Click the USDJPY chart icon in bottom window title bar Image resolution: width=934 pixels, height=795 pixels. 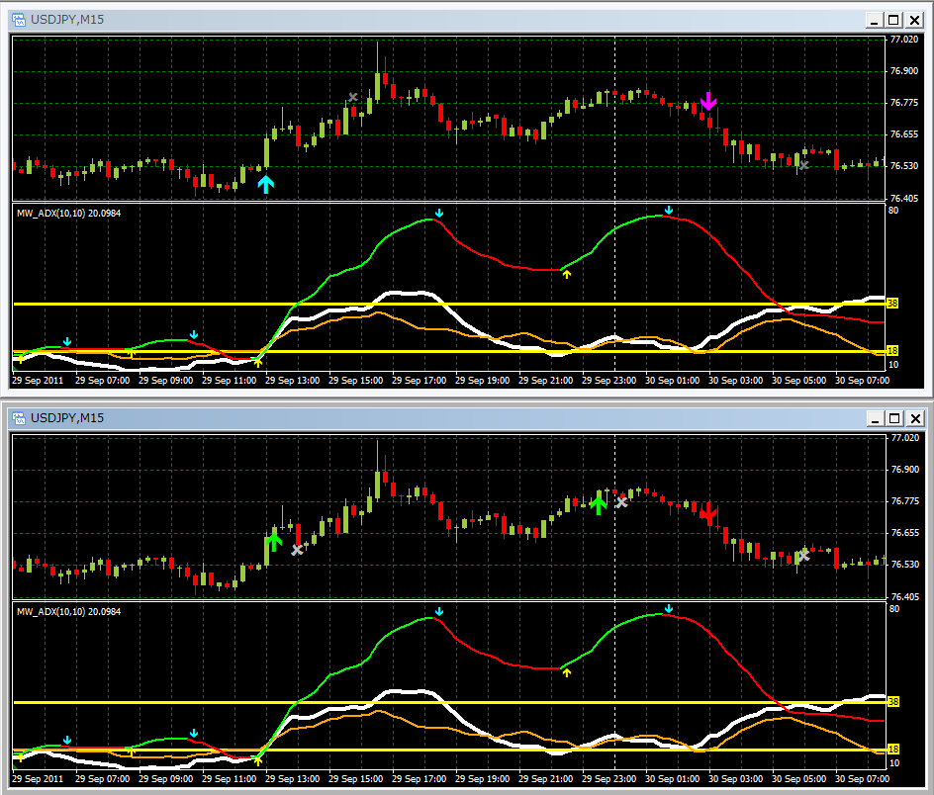pos(19,418)
